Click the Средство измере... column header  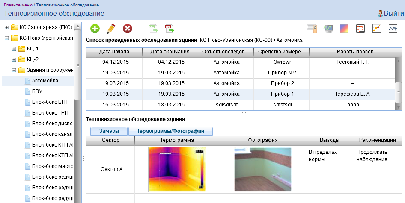(x=282, y=52)
